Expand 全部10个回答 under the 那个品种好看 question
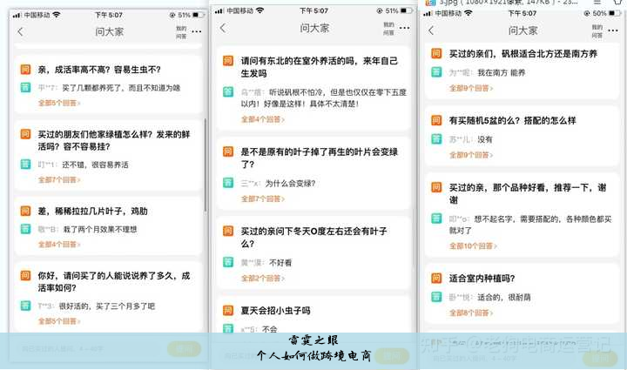Screen dimensions: 627x370 471,246
